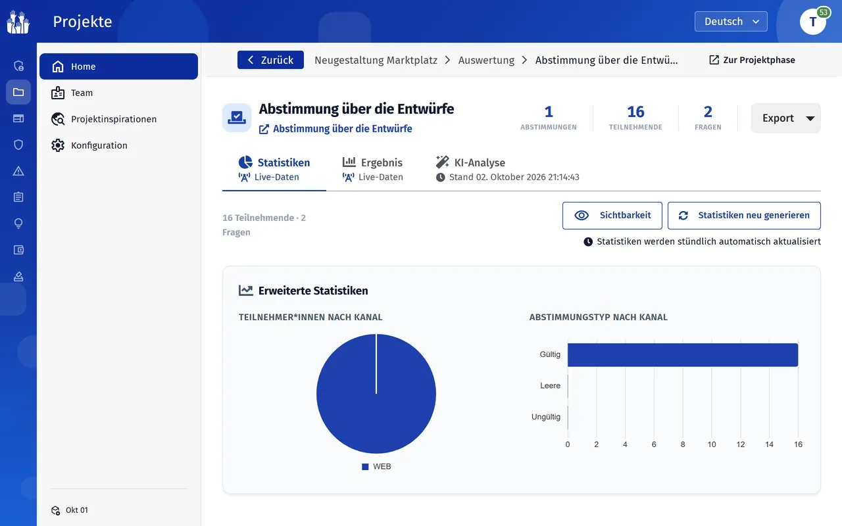Follow the blue Abstimmung über die Entwürfe link
The height and width of the screenshot is (526, 842).
point(335,129)
